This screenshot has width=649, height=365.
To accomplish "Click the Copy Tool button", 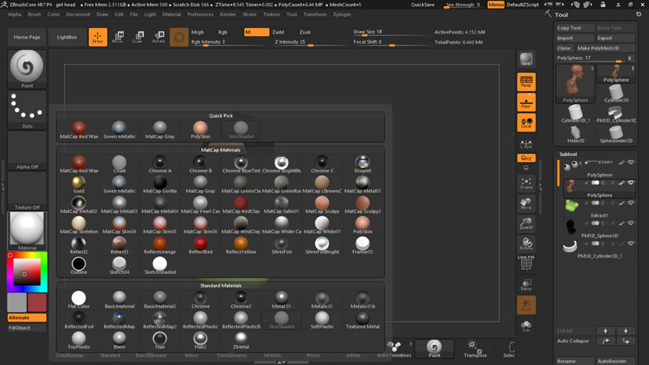I will point(574,28).
